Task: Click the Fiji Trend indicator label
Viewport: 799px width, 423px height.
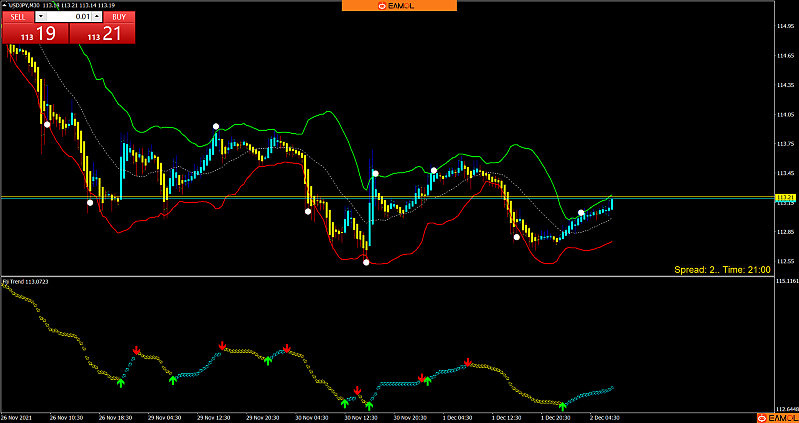Action: [25, 282]
